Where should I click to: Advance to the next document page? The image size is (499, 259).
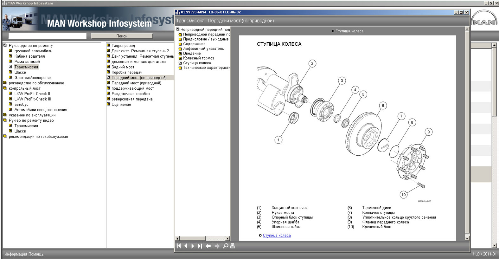[193, 246]
